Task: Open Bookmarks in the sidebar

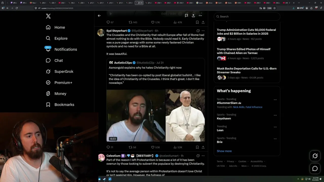Action: click(60, 105)
